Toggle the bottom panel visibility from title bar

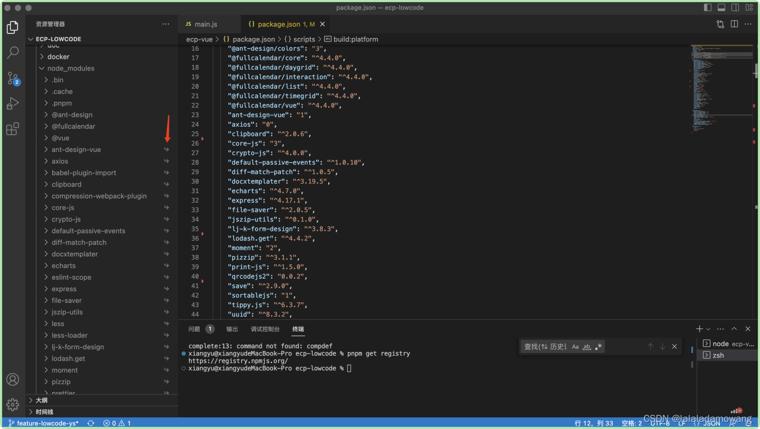point(721,8)
